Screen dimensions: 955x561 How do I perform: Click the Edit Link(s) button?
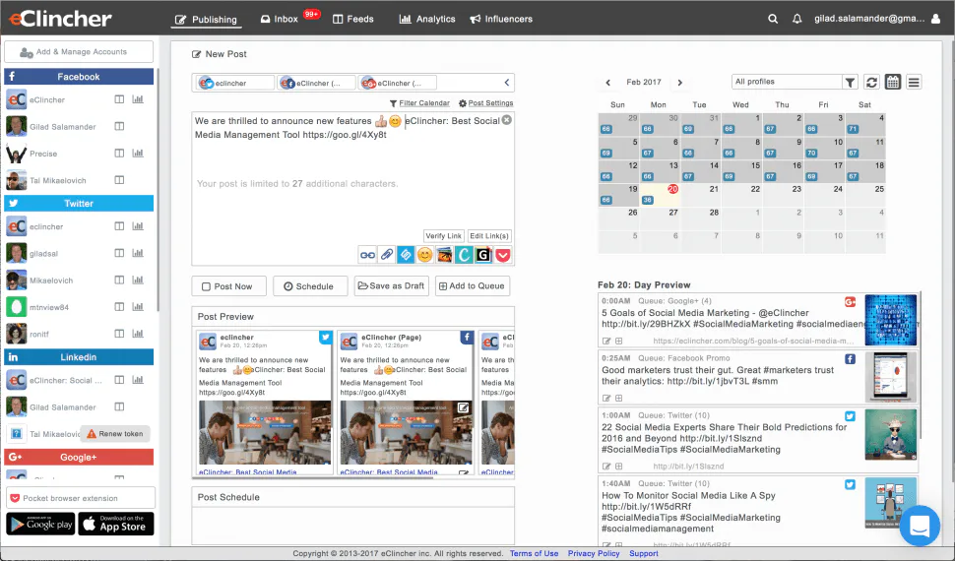click(x=489, y=236)
